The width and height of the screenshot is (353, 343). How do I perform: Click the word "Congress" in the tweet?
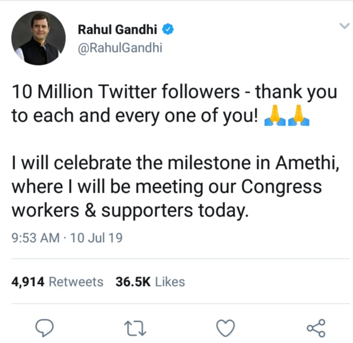(x=281, y=187)
